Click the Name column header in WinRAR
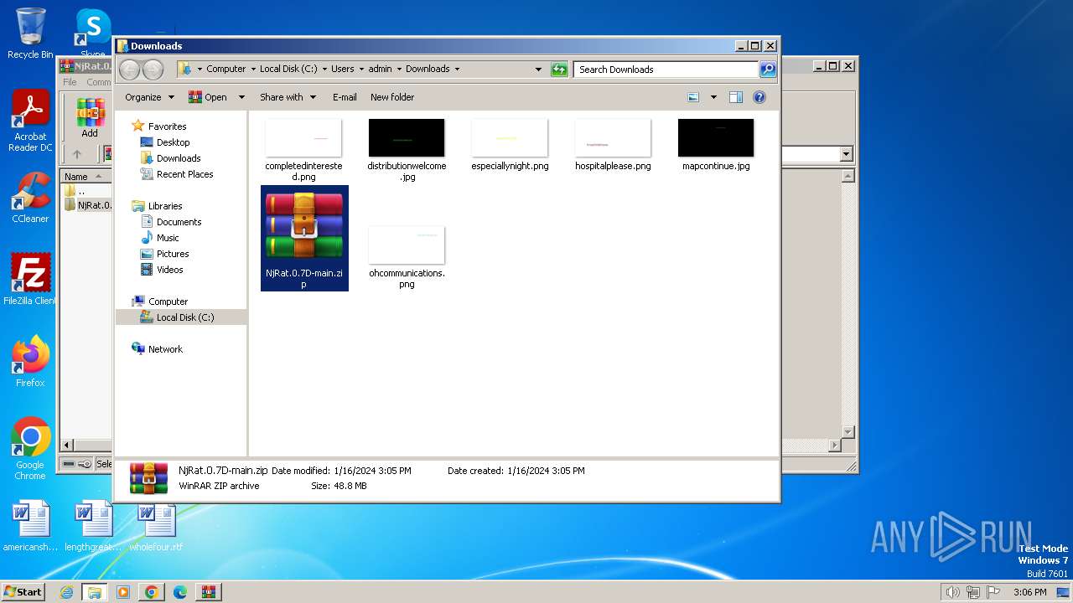The width and height of the screenshot is (1073, 603). (86, 177)
